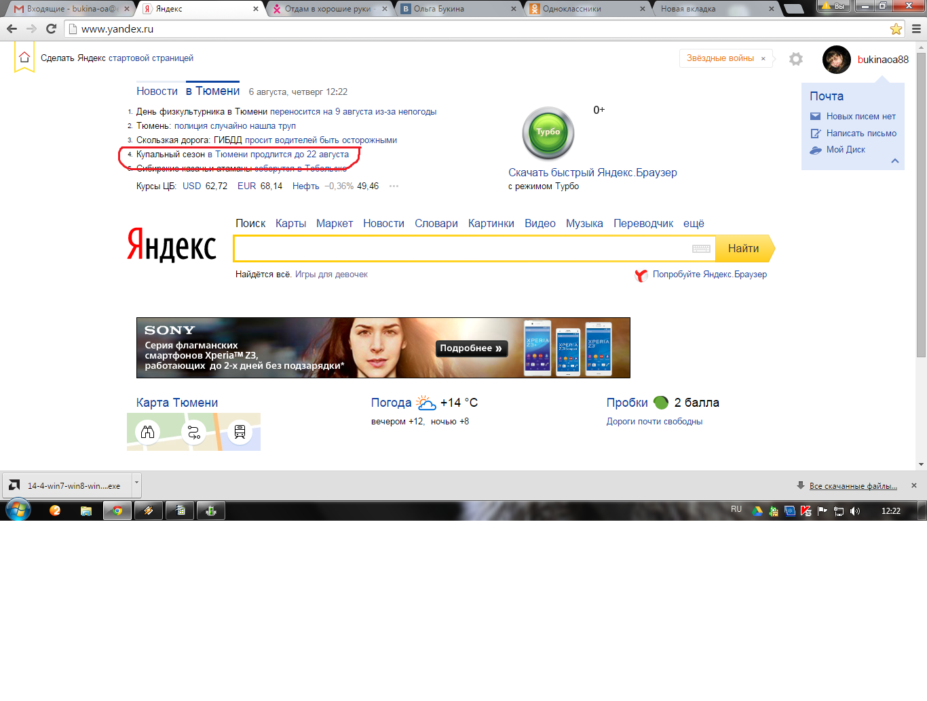
Task: Click the green Turbo browser icon
Action: tap(548, 133)
